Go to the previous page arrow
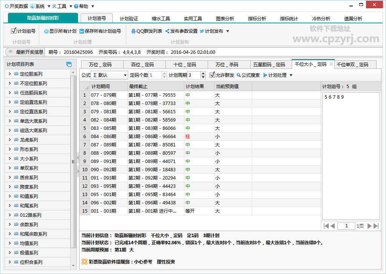The image size is (386, 274). click(332, 226)
